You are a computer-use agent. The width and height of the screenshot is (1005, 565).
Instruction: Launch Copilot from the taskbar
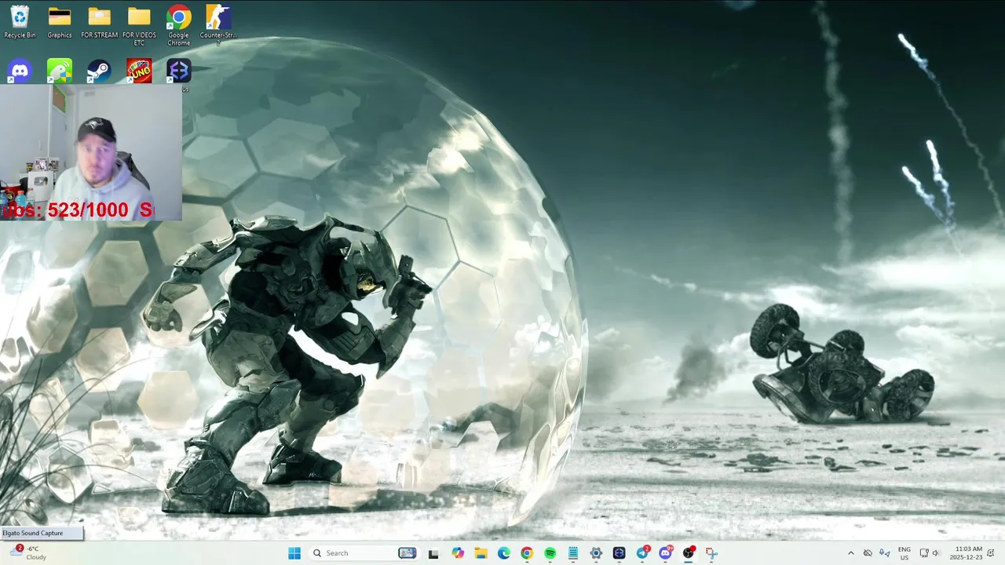pos(458,553)
